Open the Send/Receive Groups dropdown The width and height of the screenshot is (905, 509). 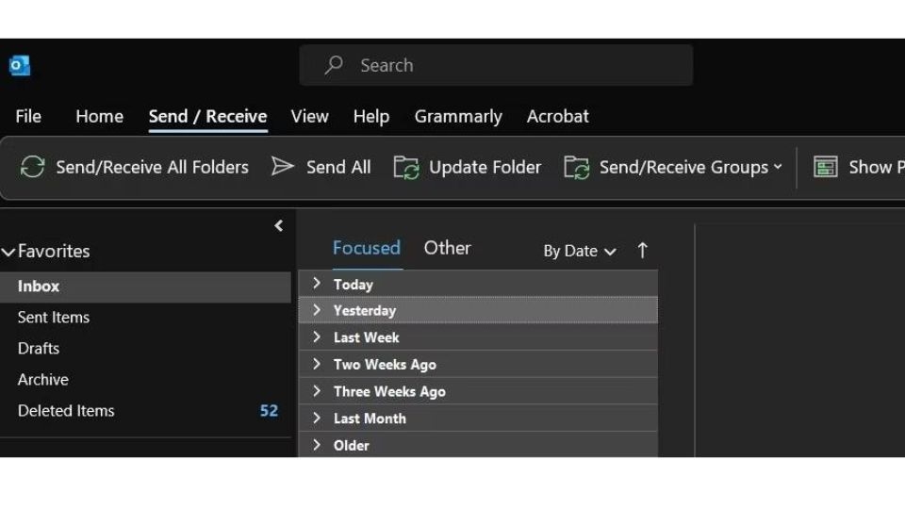click(691, 168)
